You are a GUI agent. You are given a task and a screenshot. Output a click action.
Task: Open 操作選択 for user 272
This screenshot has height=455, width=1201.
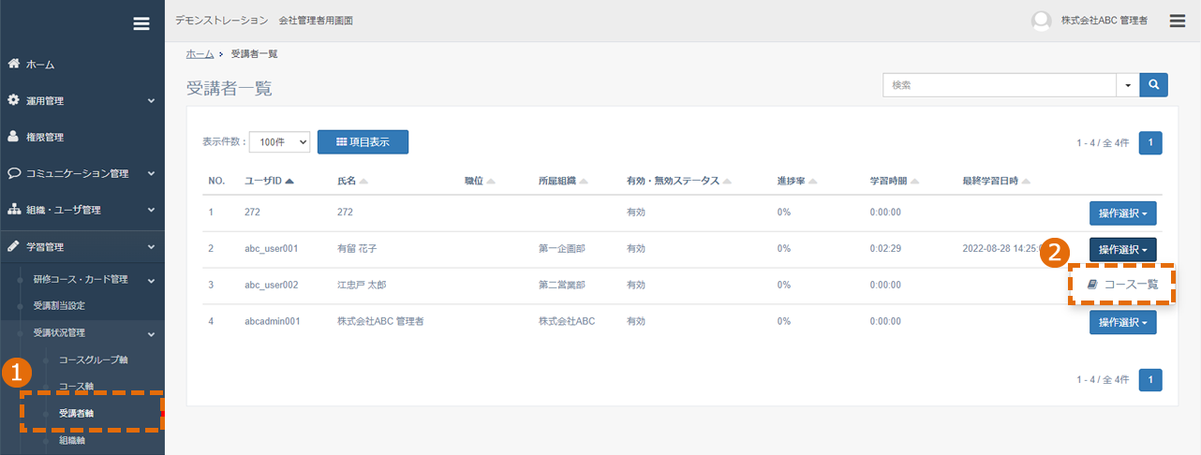tap(1122, 213)
